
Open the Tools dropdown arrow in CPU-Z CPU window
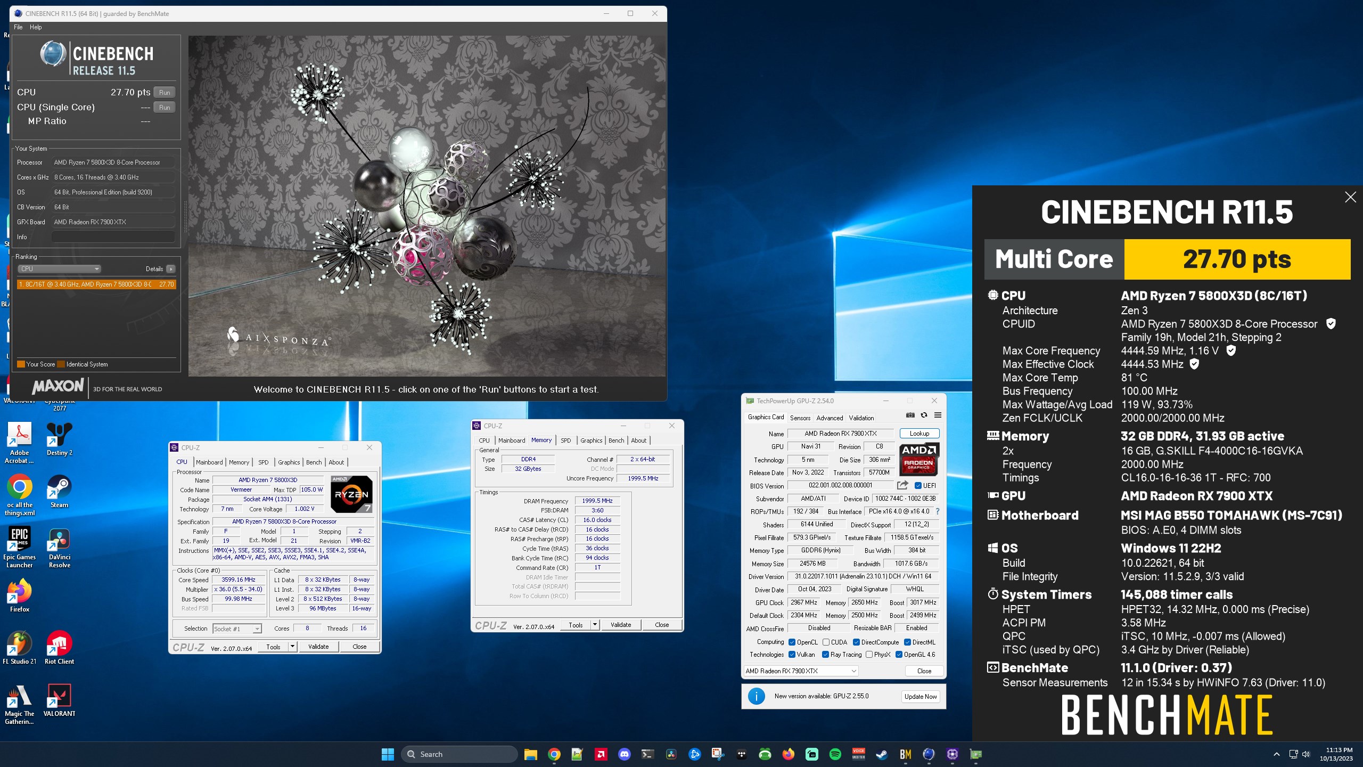point(292,647)
